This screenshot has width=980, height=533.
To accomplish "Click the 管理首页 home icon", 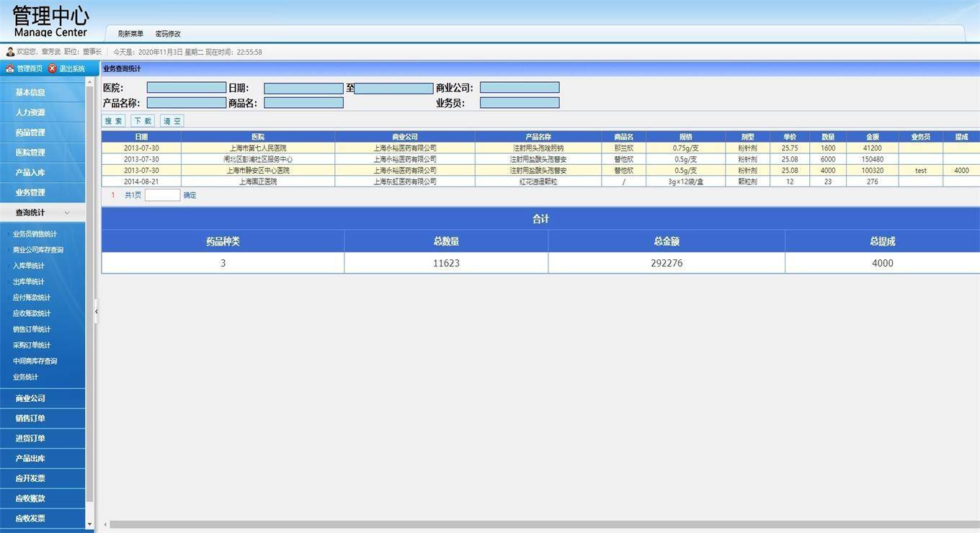I will coord(9,69).
